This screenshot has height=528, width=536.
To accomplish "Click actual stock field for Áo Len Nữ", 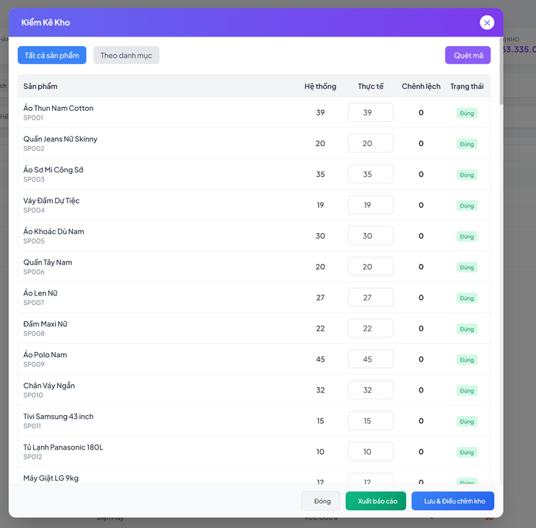I will coord(370,297).
